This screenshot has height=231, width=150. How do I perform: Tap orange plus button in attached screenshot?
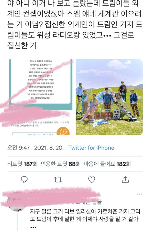63,132
